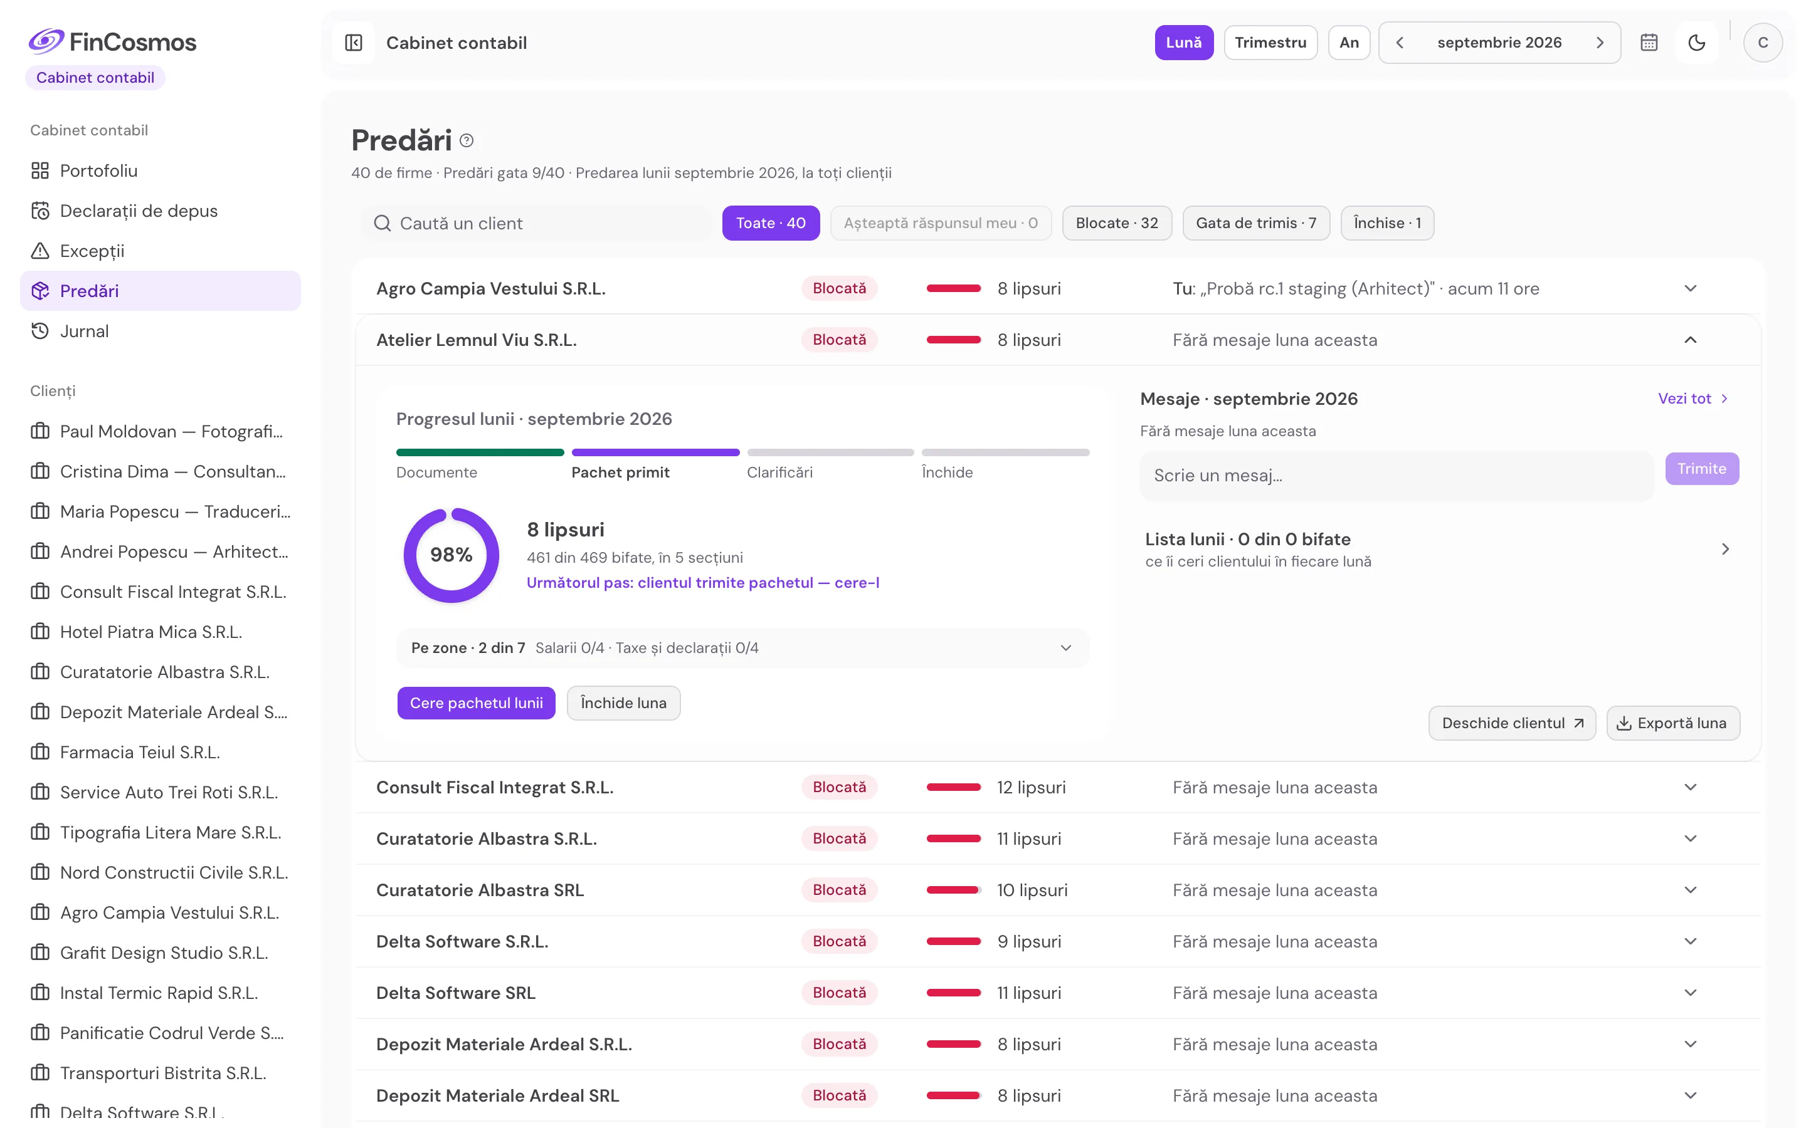Open Portofoliu in sidebar
Image resolution: width=1806 pixels, height=1128 pixels.
pos(161,171)
